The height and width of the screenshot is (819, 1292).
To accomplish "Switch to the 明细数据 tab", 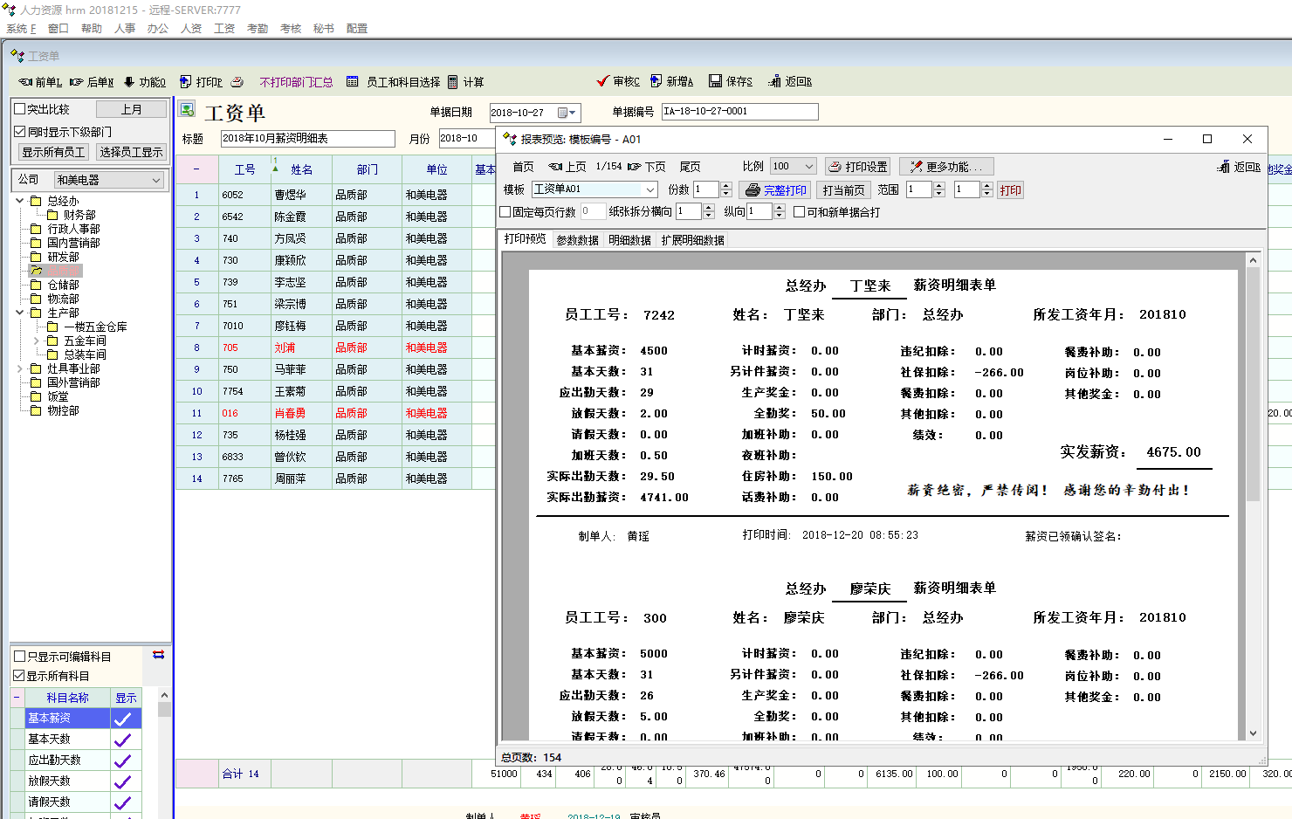I will click(x=629, y=240).
